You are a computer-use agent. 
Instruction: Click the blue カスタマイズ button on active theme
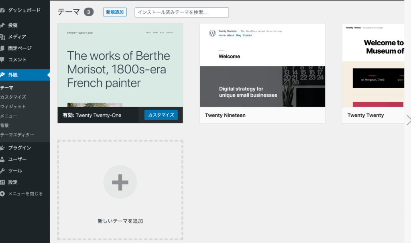[x=161, y=115]
